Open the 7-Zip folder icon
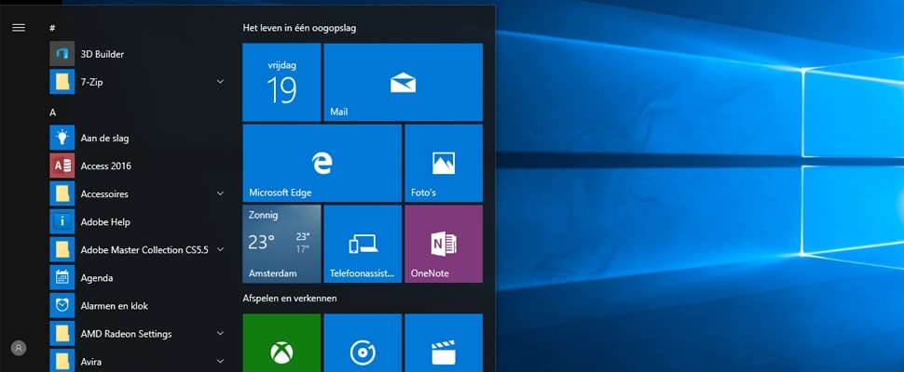The image size is (904, 372). (x=62, y=82)
